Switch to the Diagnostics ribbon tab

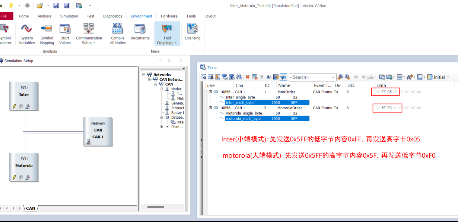click(x=112, y=16)
